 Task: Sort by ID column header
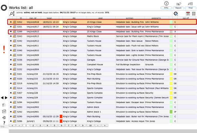21,18
